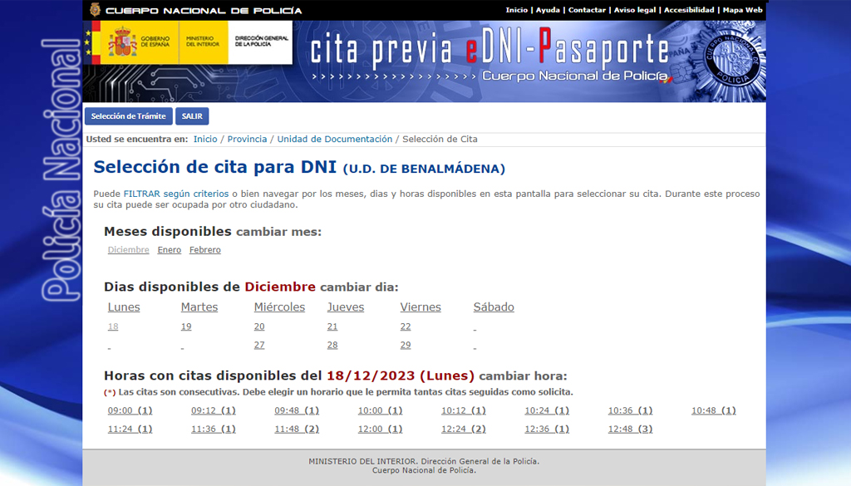Viewport: 851px width, 486px height.
Task: Click the 'Dirección General de la Policía' logo box
Action: 260,42
